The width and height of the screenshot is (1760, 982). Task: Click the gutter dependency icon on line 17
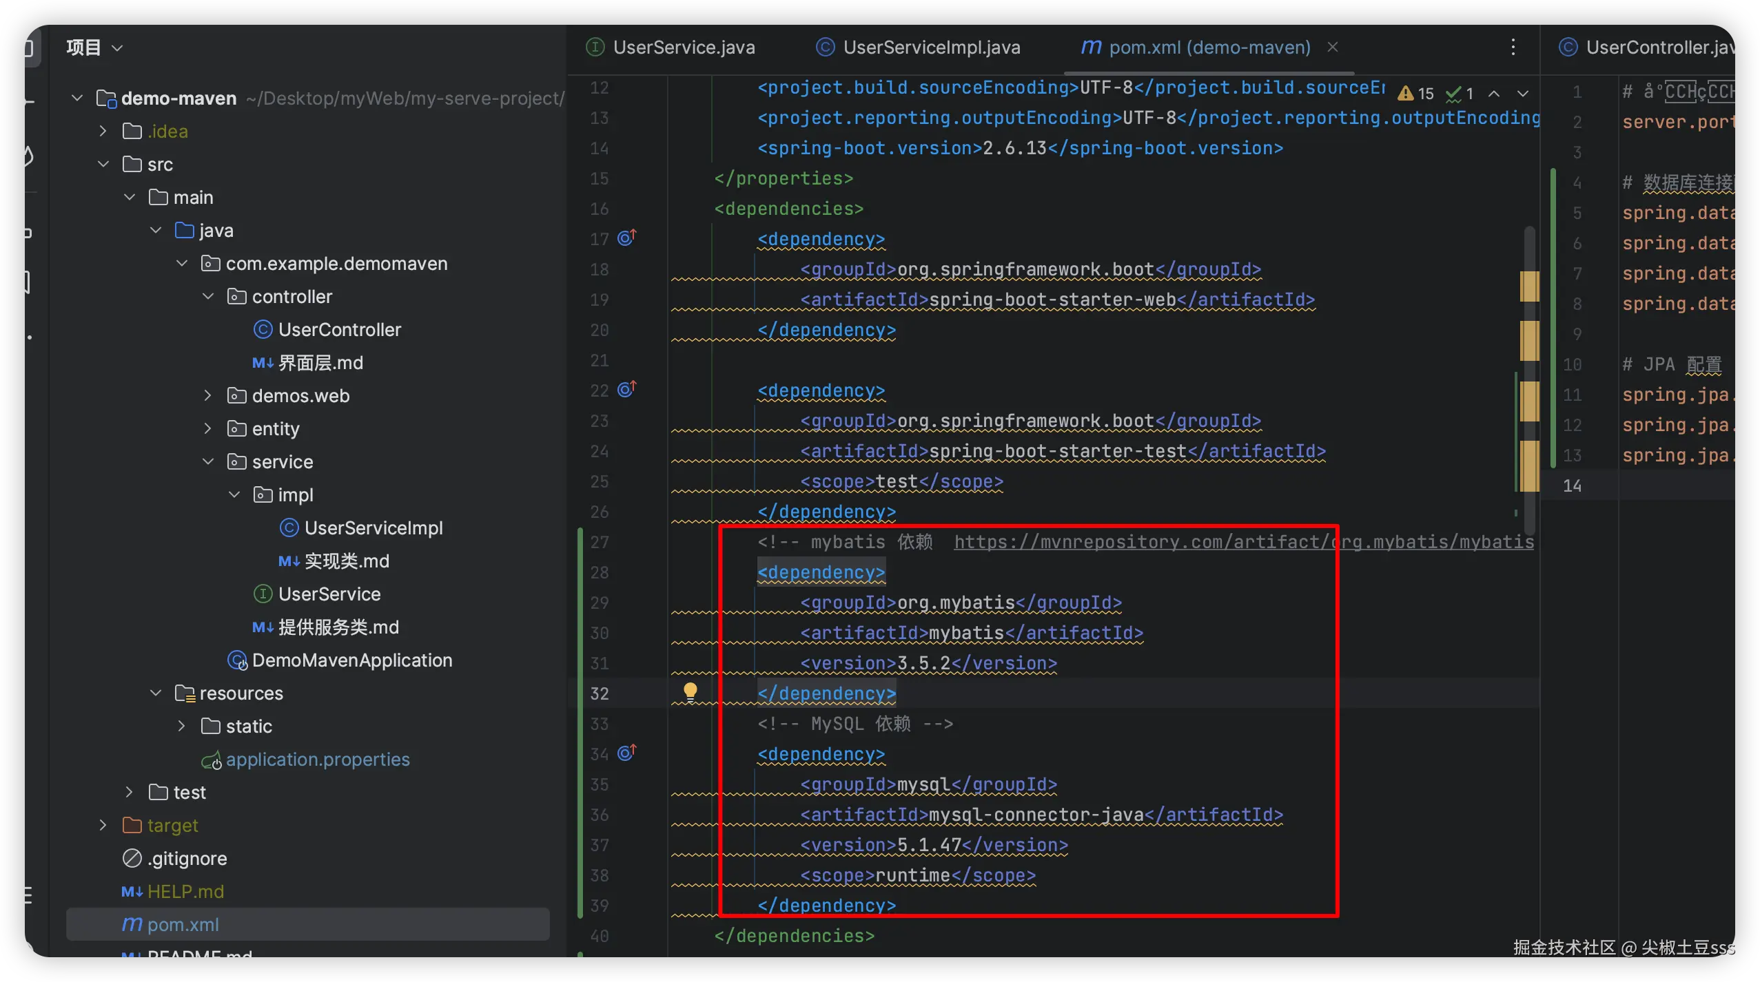(x=626, y=238)
